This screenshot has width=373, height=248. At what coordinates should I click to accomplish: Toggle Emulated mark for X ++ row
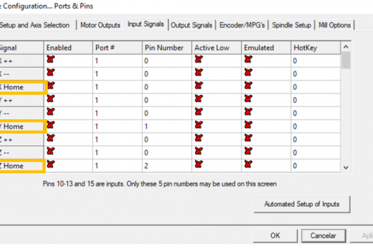click(x=248, y=60)
